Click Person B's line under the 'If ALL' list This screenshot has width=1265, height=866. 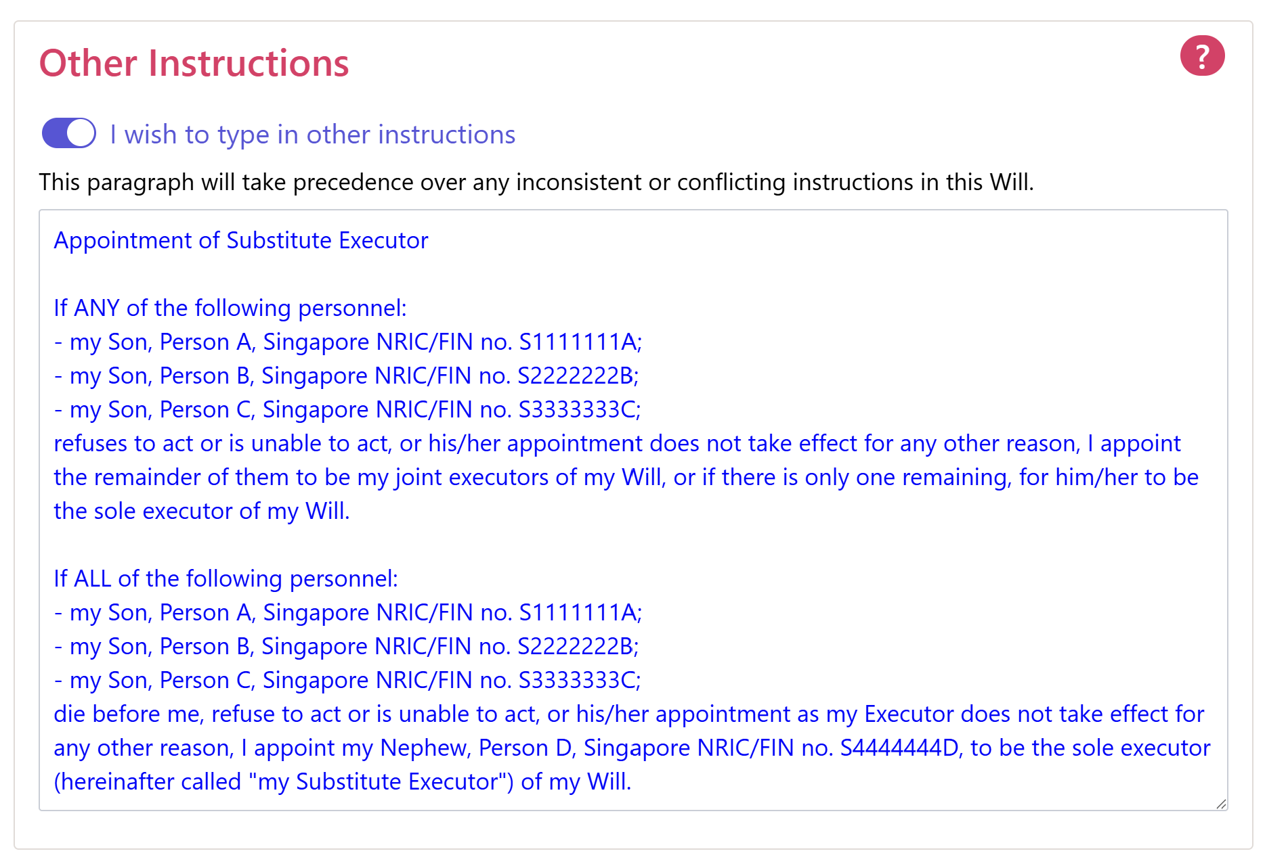tap(347, 646)
